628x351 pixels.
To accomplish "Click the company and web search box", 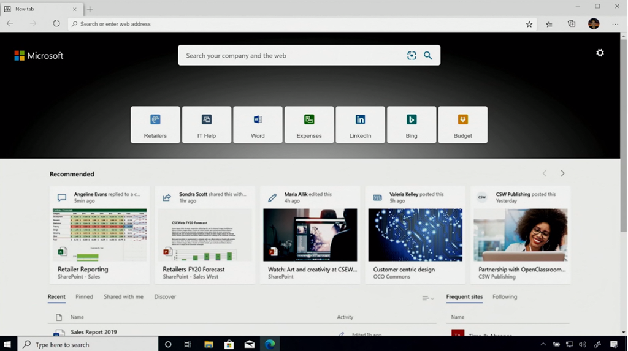I will pyautogui.click(x=291, y=56).
